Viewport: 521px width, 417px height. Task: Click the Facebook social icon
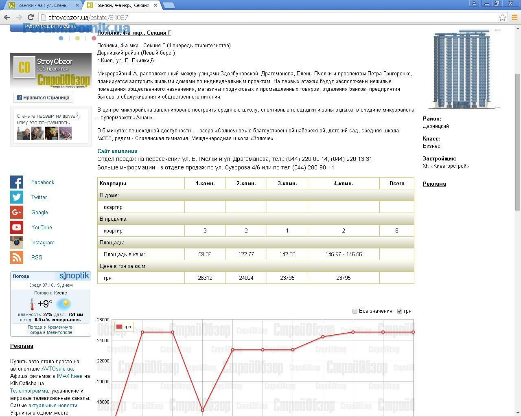(x=17, y=182)
